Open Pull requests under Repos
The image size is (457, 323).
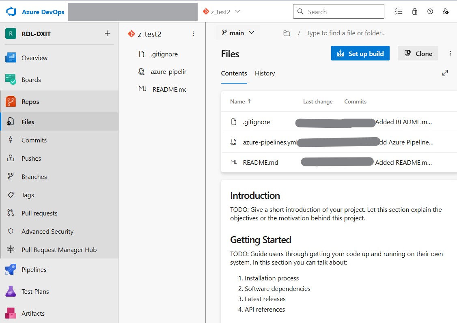(59, 213)
